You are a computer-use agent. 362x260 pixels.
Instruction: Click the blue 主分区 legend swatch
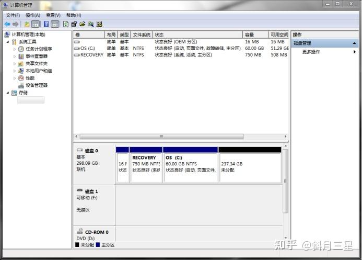coord(98,245)
